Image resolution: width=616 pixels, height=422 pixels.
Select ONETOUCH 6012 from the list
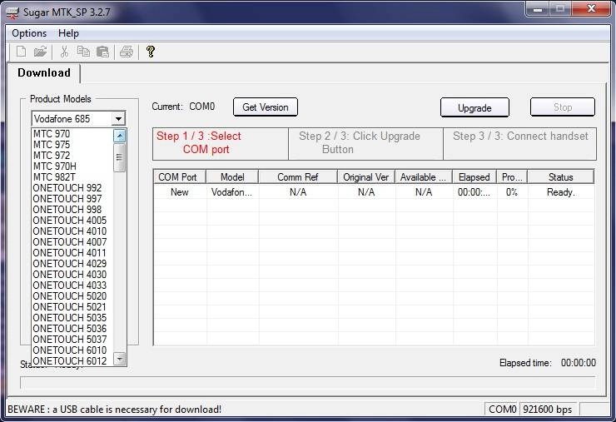pyautogui.click(x=72, y=360)
